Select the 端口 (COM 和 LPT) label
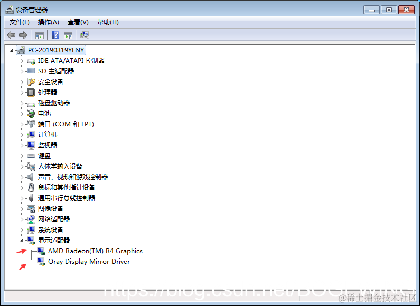The width and height of the screenshot is (420, 306). click(66, 124)
